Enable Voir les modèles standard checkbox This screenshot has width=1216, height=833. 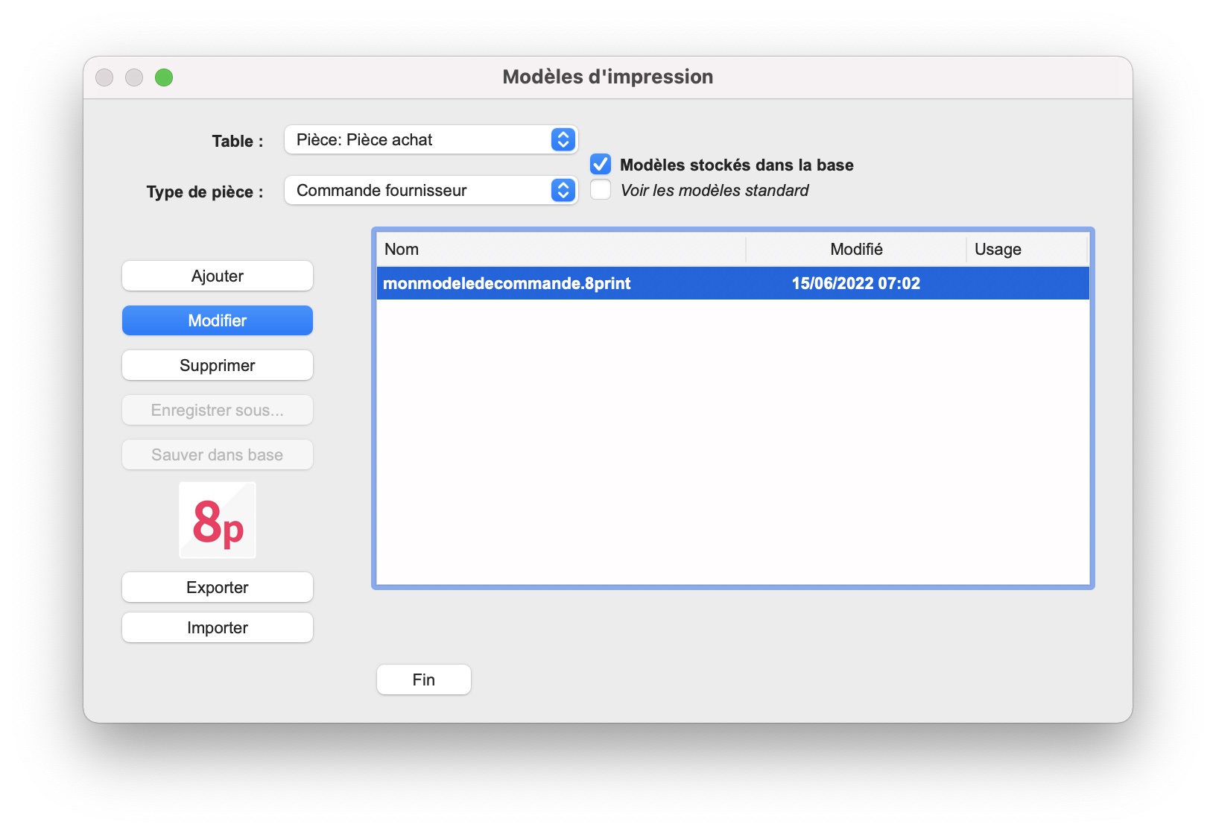click(x=601, y=190)
